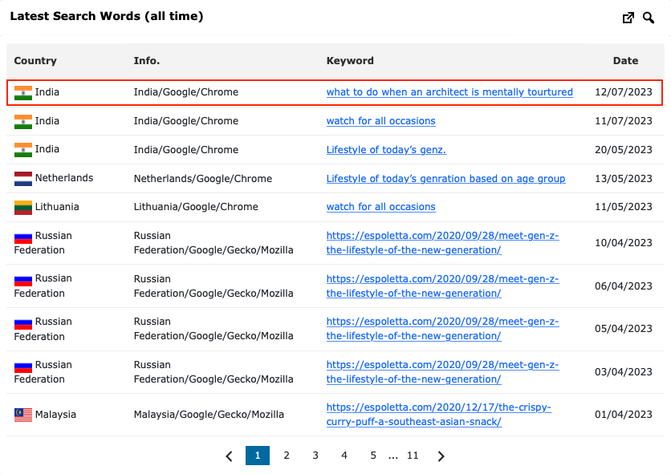The height and width of the screenshot is (474, 671).
Task: Click Russian flag in 03/04/2023 row
Action: (23, 367)
